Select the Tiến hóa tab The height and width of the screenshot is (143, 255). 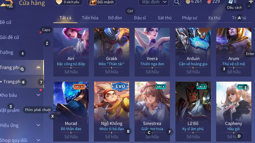pos(90,18)
